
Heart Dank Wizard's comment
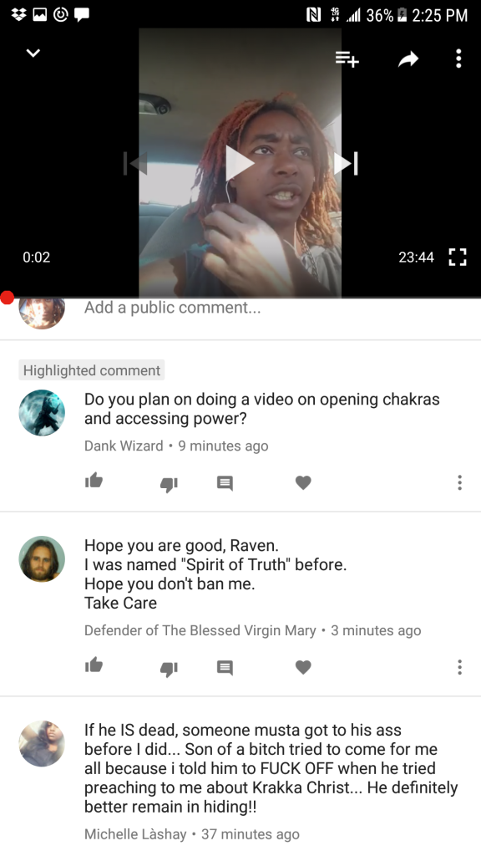303,482
